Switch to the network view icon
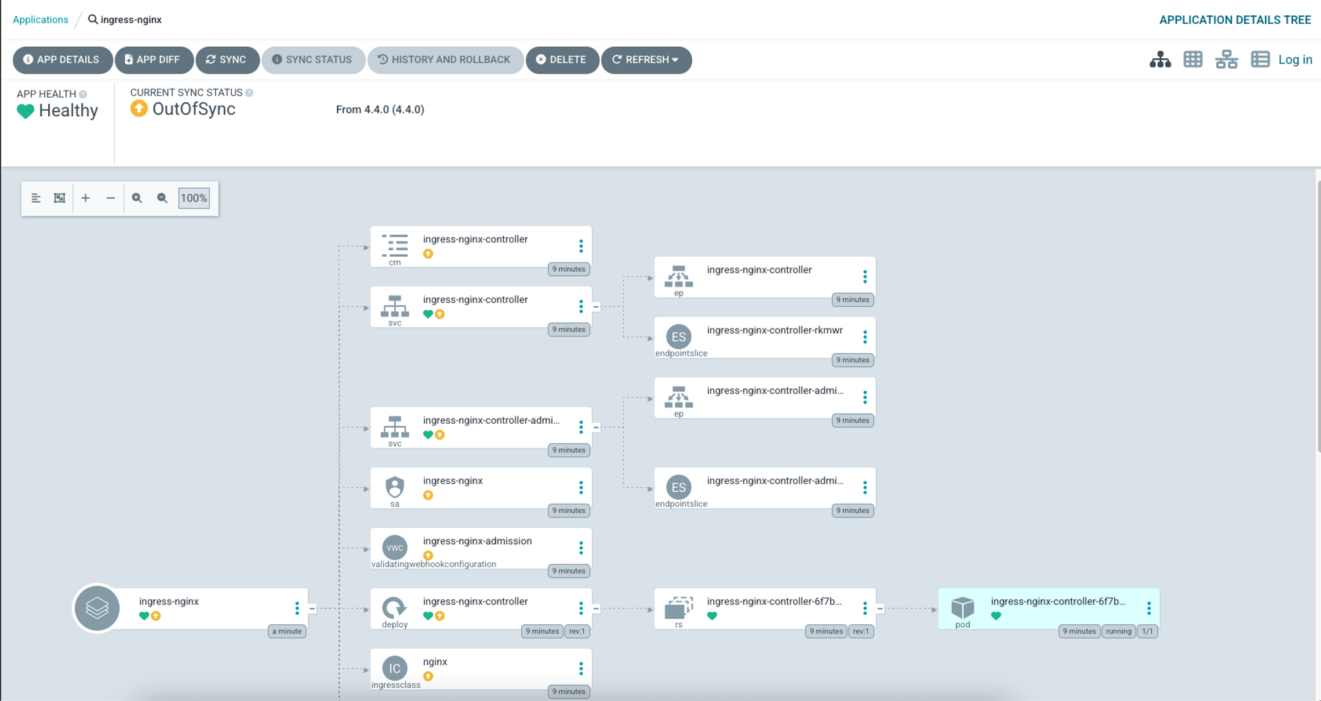This screenshot has width=1321, height=701. pos(1227,59)
